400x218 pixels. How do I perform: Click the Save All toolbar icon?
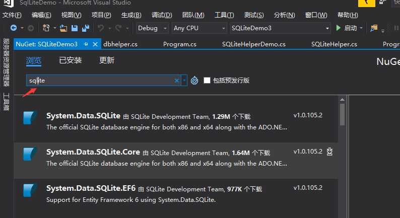click(x=86, y=28)
